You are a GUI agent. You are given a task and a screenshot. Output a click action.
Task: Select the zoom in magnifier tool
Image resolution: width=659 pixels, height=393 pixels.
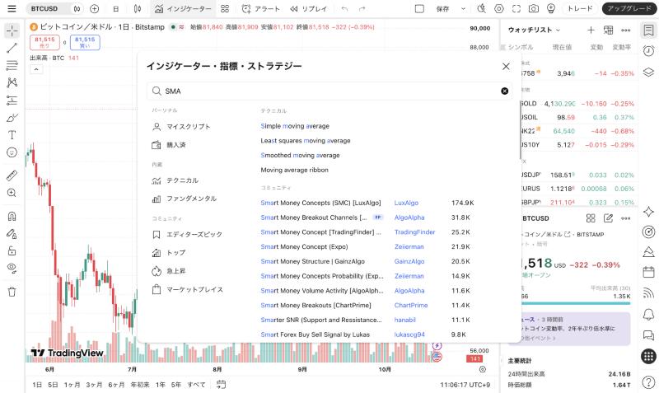pyautogui.click(x=12, y=193)
